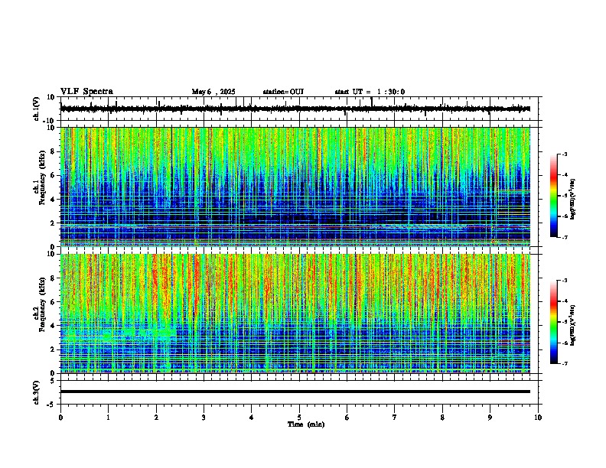Click the "-3" label on ch.1 color bar
Image resolution: width=606 pixels, height=468 pixels.
point(565,154)
